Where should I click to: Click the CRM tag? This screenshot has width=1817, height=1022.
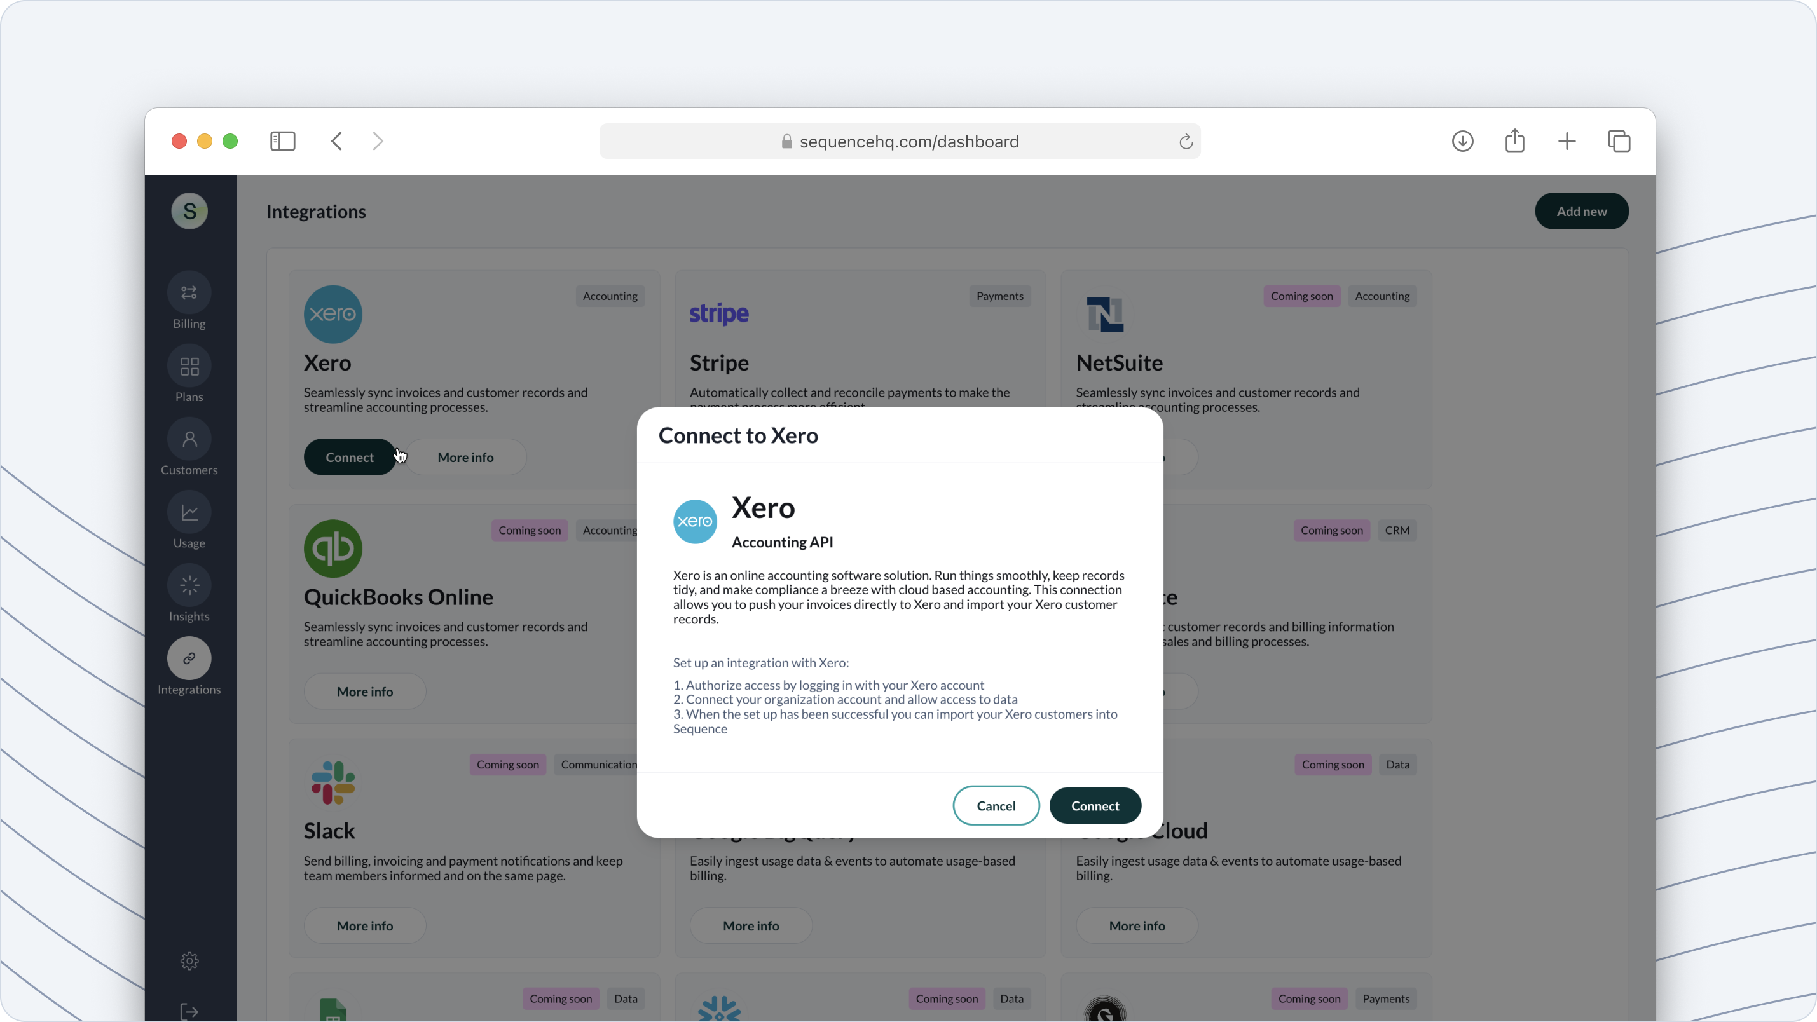(x=1397, y=531)
